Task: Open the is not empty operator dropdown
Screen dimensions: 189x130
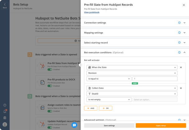Action: (x=109, y=99)
